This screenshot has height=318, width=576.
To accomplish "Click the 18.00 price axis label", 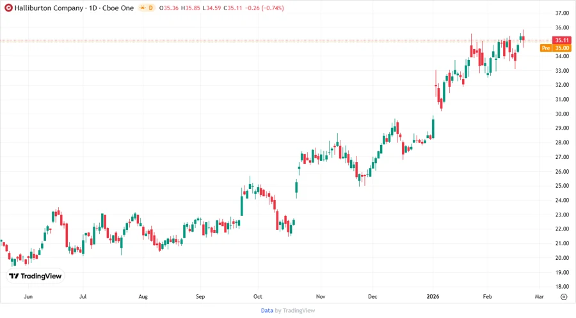I will pos(562,287).
